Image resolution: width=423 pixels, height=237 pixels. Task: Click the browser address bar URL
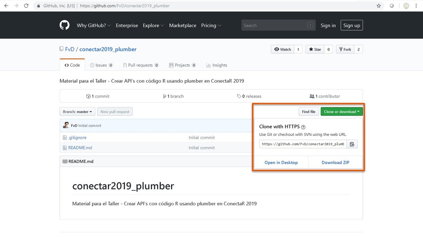[x=125, y=6]
